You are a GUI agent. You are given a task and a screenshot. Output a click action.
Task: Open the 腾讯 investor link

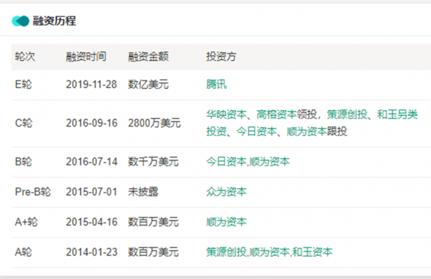[217, 84]
